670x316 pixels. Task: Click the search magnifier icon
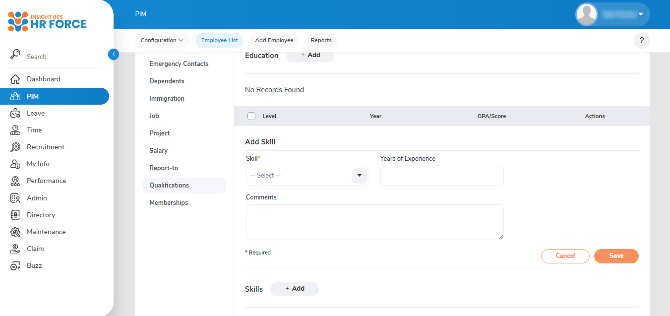click(15, 54)
